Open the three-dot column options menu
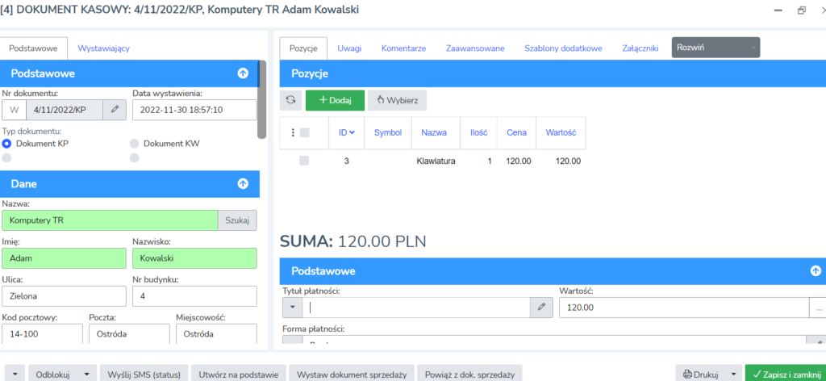This screenshot has height=381, width=826. 293,132
